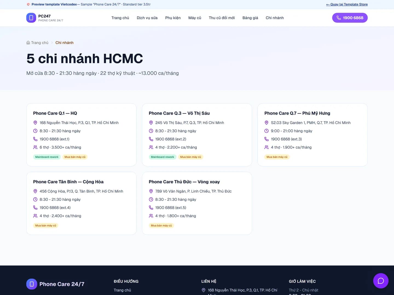Click 9:00 - 21:00 hàng ngày hours text
The width and height of the screenshot is (394, 295).
[x=291, y=131]
